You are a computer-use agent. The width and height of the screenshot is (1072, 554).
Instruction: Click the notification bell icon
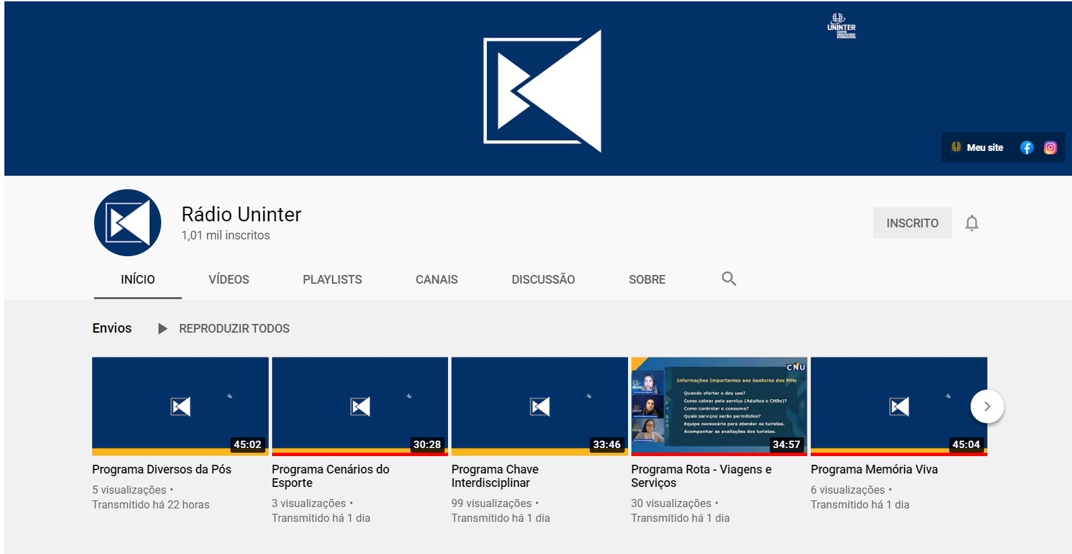971,223
